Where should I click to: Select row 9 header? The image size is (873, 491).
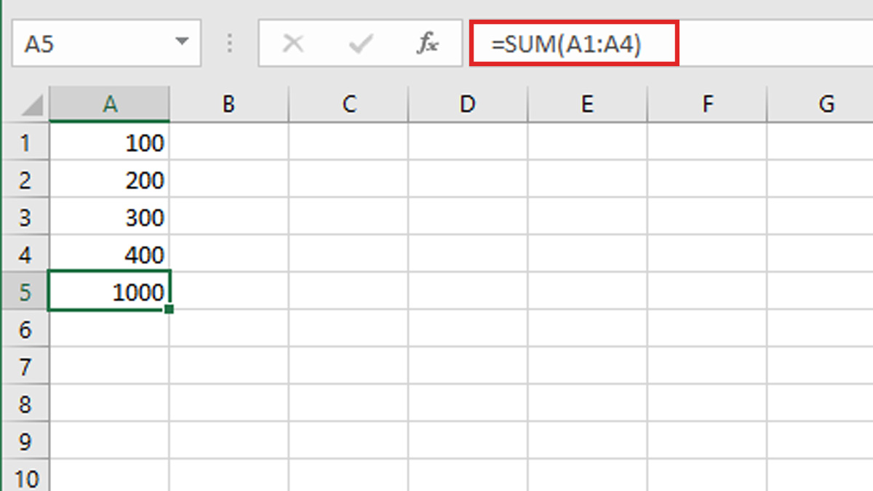pyautogui.click(x=25, y=442)
